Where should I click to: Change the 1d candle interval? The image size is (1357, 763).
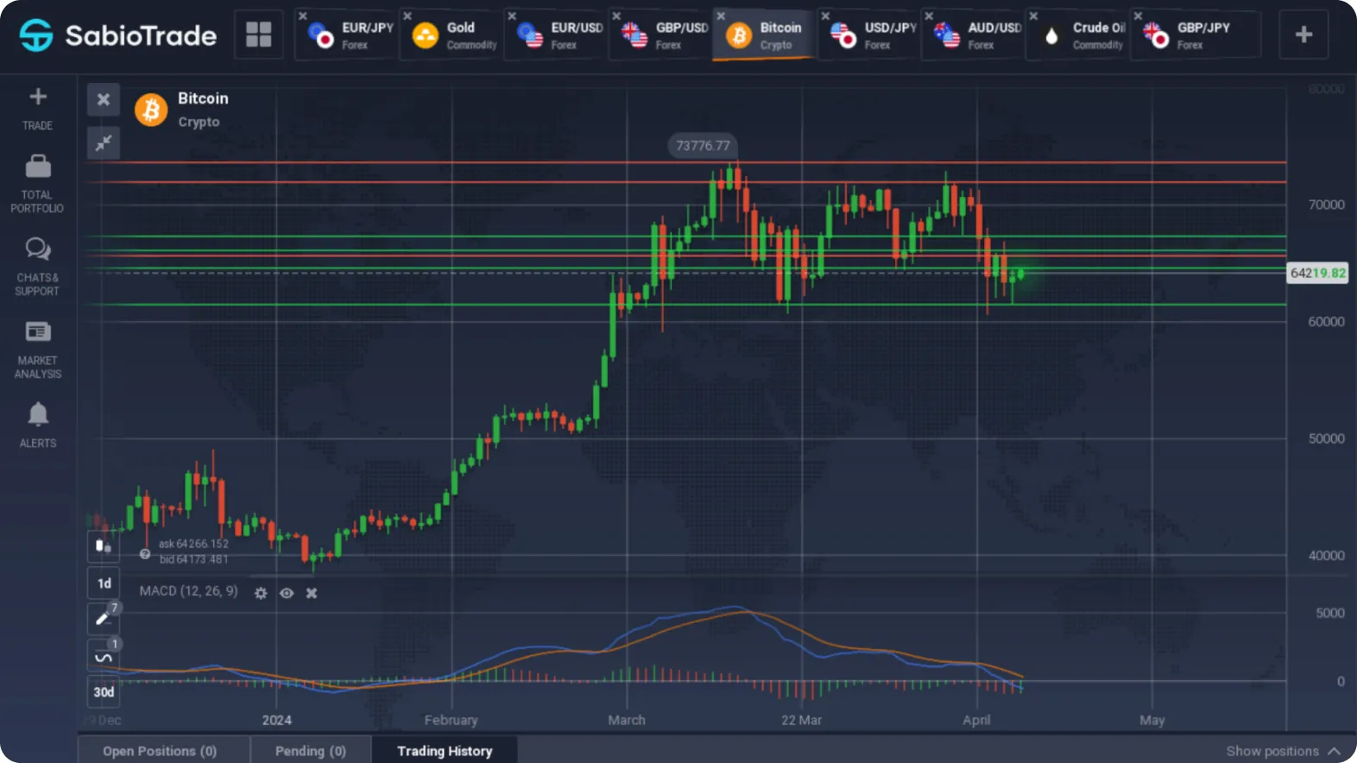(104, 583)
